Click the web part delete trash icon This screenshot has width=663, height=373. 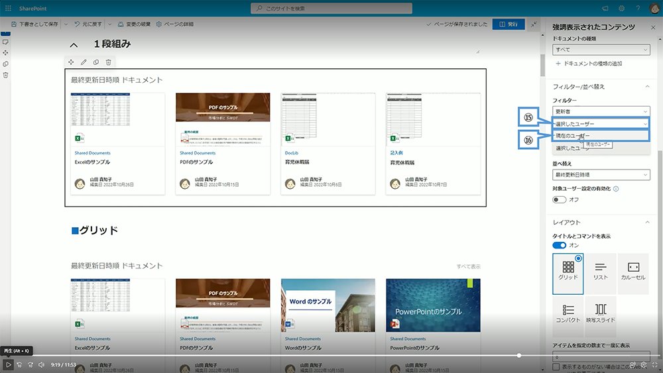click(x=109, y=62)
